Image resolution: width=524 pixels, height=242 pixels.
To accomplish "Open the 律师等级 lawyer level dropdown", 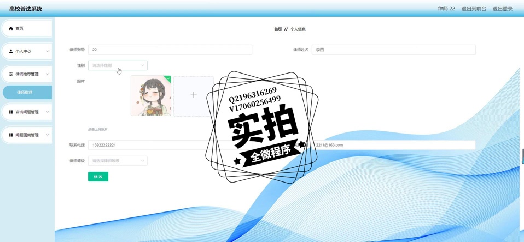I will click(x=118, y=161).
